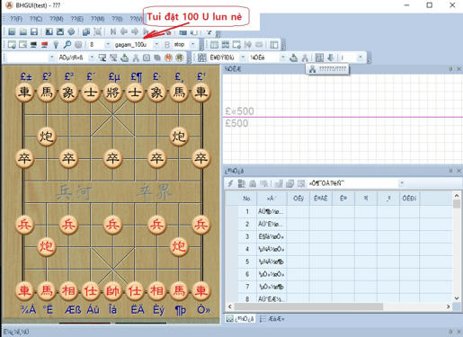Click the open folder icon in toolbar
This screenshot has height=337, width=463.
(x=23, y=31)
